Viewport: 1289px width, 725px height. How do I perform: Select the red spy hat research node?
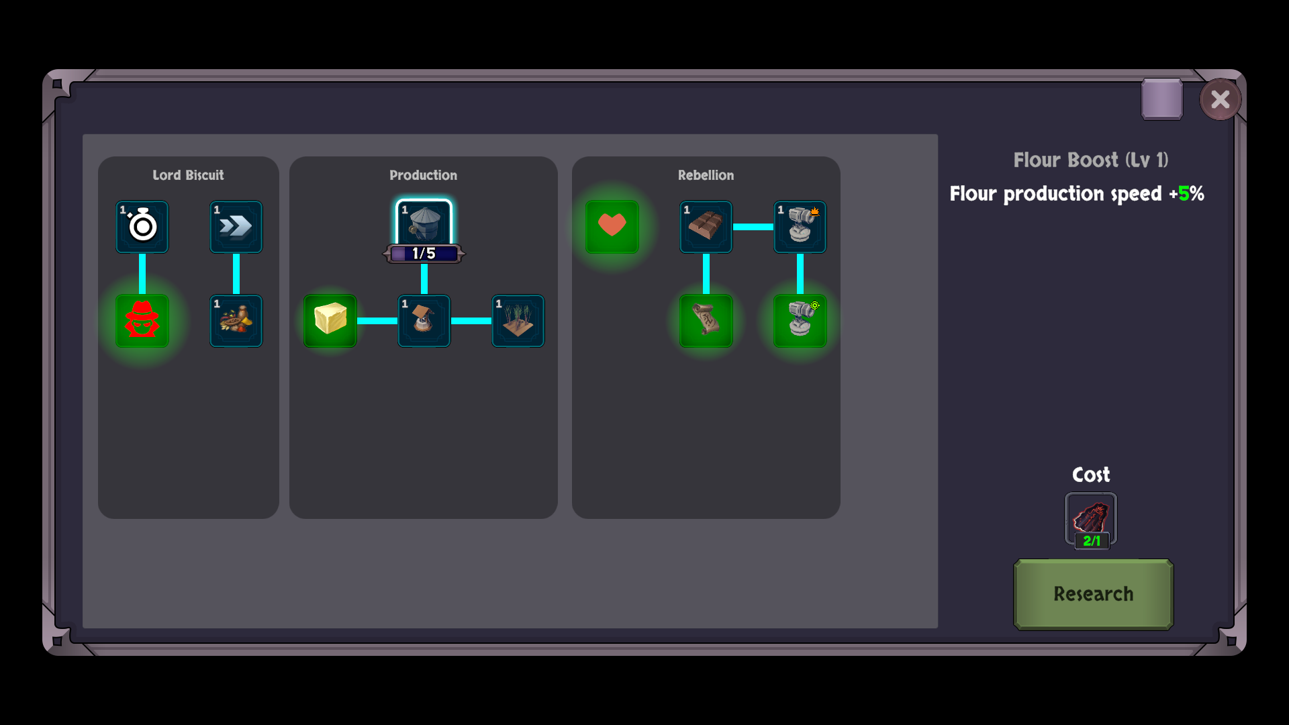tap(142, 321)
